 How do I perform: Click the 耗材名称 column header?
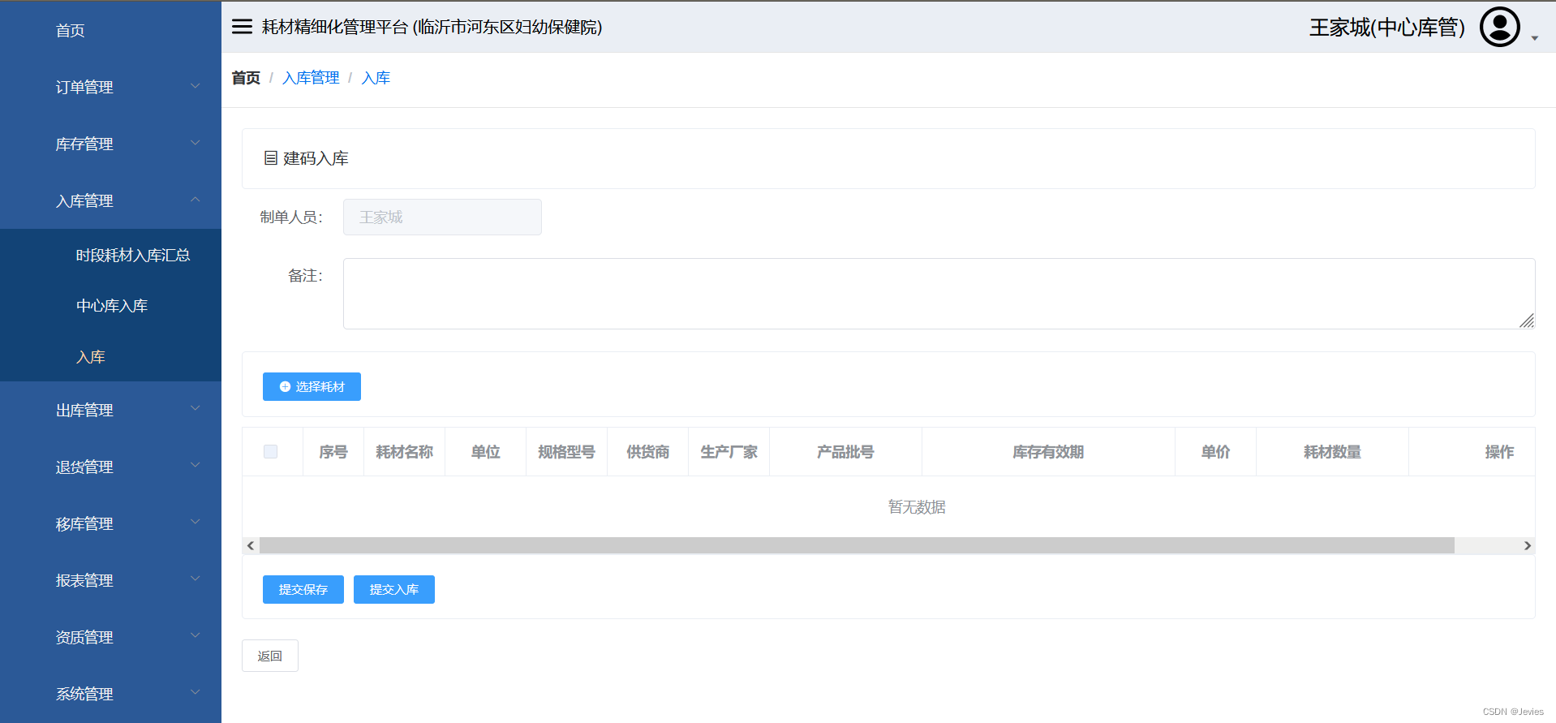[x=404, y=452]
